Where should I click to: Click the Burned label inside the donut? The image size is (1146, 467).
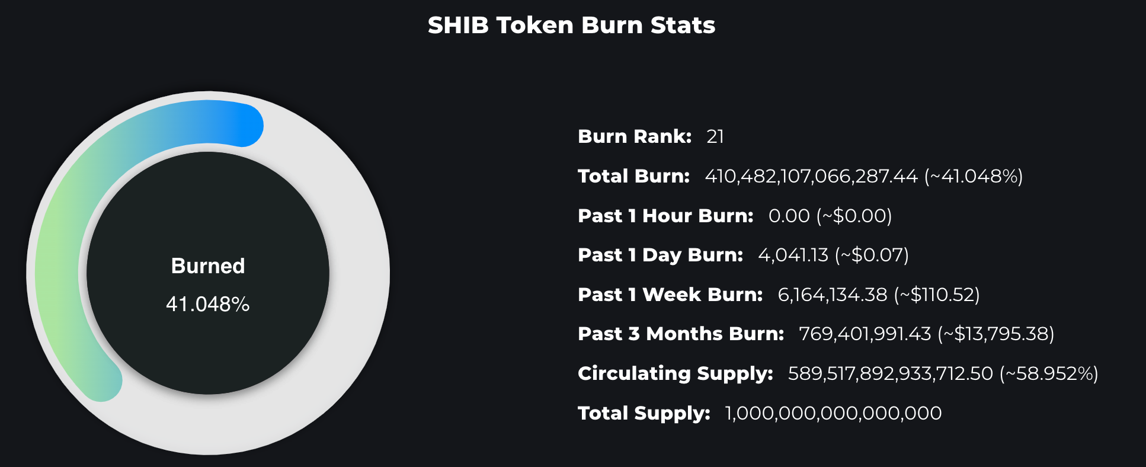click(207, 266)
